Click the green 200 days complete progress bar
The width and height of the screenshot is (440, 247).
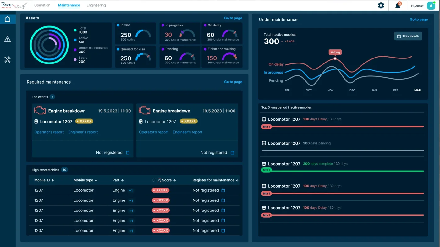[343, 171]
